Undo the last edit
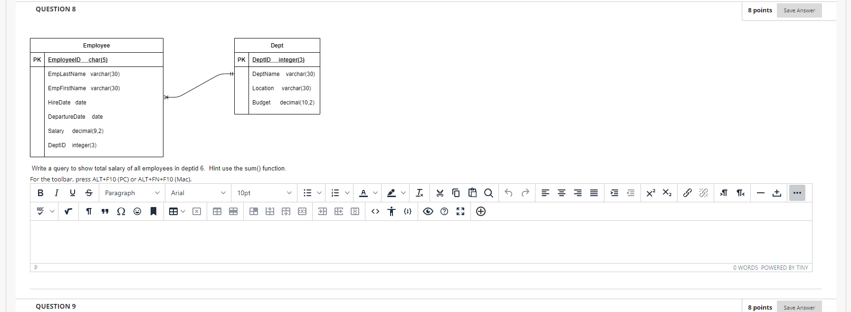Image resolution: width=851 pixels, height=312 pixels. coord(509,193)
